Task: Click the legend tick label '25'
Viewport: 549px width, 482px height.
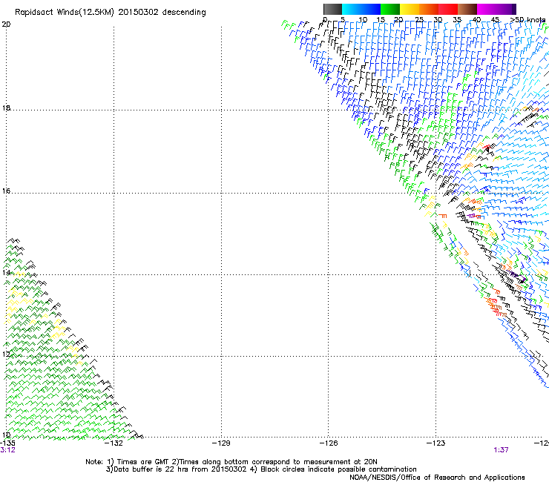Action: 419,20
